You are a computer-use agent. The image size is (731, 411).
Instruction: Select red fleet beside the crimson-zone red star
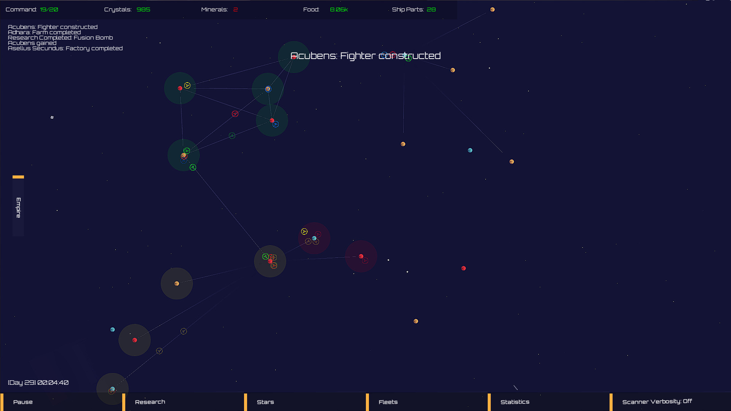365,261
